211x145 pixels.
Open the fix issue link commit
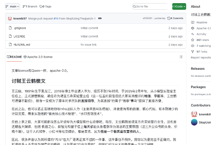pyautogui.click(x=89, y=44)
